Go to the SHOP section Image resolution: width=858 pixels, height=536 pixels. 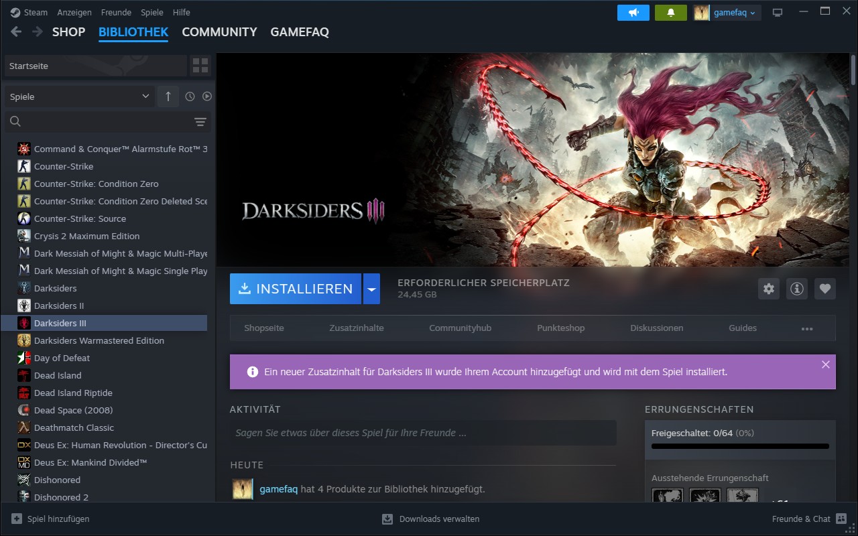(68, 31)
